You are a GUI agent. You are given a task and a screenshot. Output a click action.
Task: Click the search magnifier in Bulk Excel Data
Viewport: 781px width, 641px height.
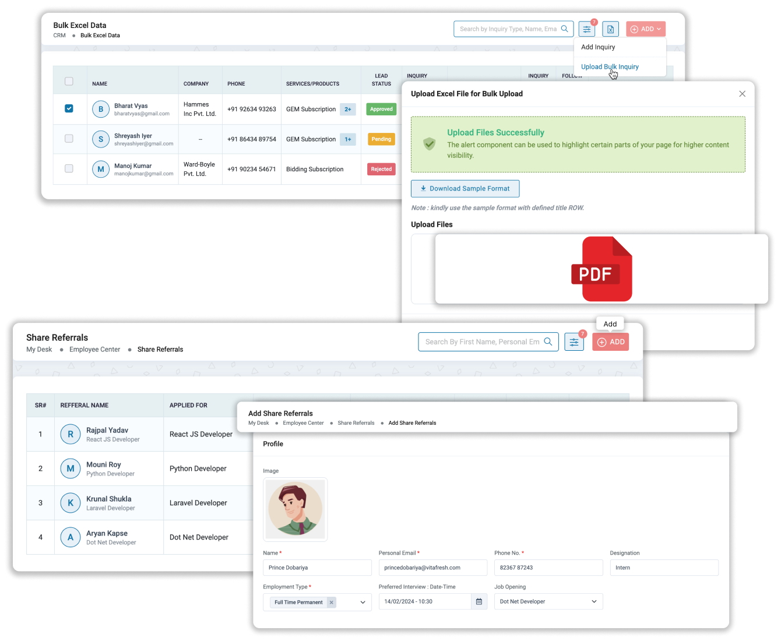point(564,29)
